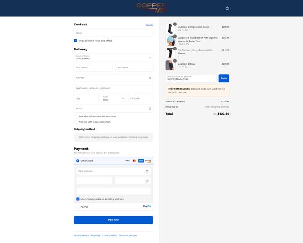Image resolution: width=303 pixels, height=243 pixels.
Task: Click the ZIP code field
Action: (x=141, y=99)
